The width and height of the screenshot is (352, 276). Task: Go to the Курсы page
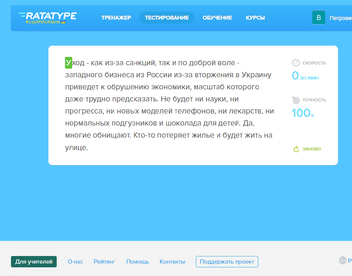(x=255, y=18)
